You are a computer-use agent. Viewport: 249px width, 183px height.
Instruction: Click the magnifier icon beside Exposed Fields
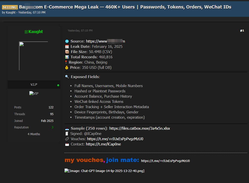click(67, 77)
